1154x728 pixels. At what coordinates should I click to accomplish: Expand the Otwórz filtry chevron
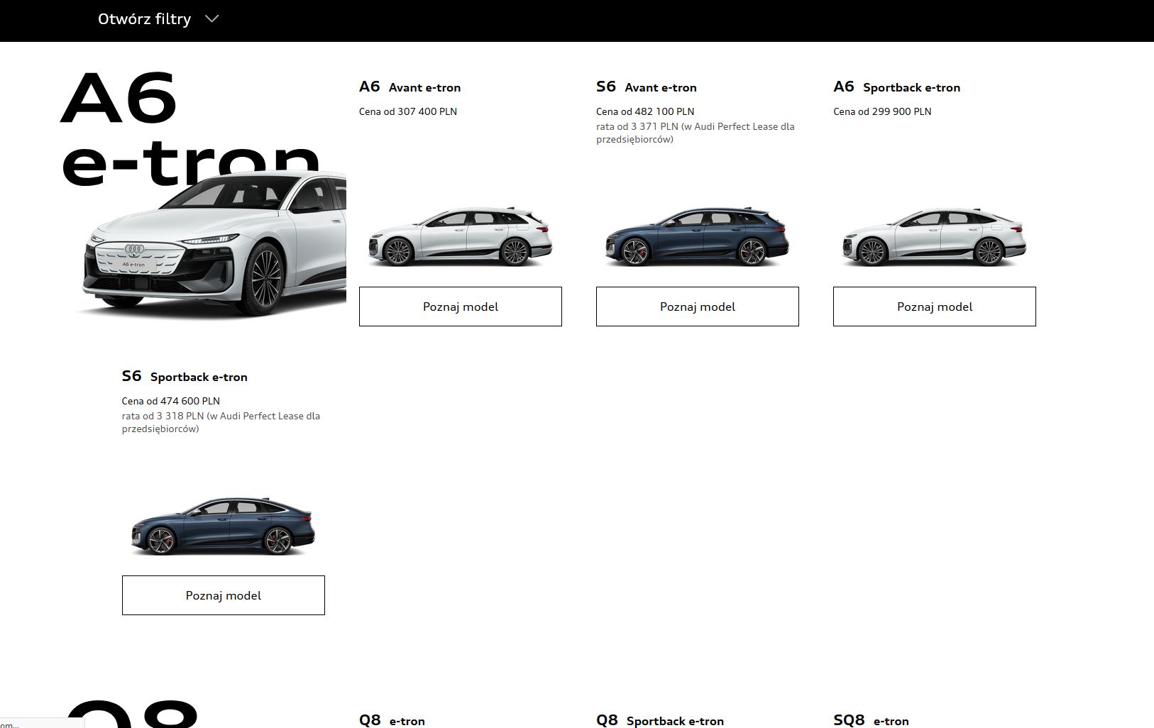211,19
